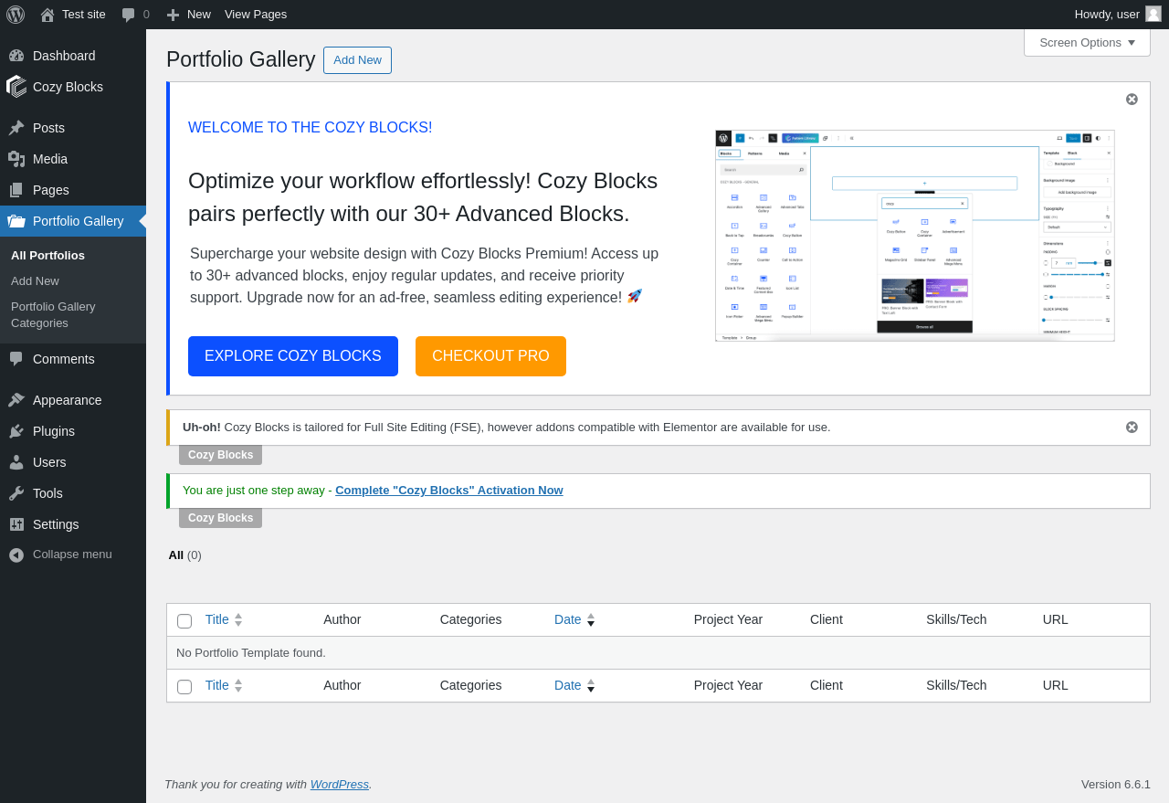This screenshot has width=1169, height=803.
Task: Click footer Title column sort arrows
Action: click(x=238, y=685)
